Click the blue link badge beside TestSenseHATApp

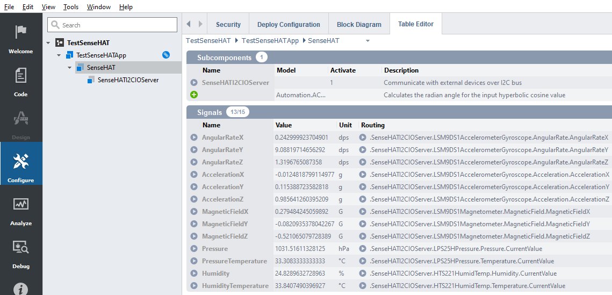[x=166, y=55]
